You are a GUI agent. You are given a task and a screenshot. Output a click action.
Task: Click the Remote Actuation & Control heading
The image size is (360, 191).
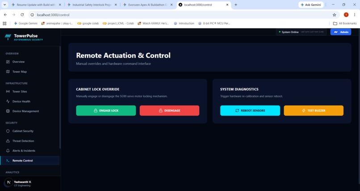[123, 55]
